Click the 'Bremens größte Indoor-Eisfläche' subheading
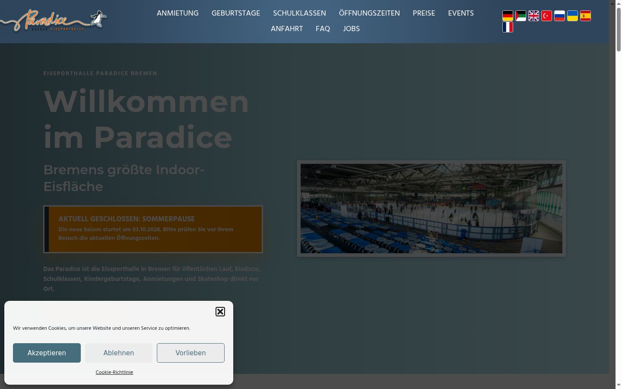622x389 pixels. point(124,178)
